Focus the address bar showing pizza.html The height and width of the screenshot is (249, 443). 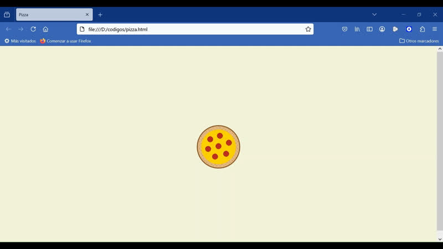click(x=195, y=29)
